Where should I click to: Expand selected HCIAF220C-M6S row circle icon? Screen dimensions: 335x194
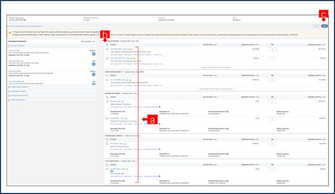tap(107, 49)
